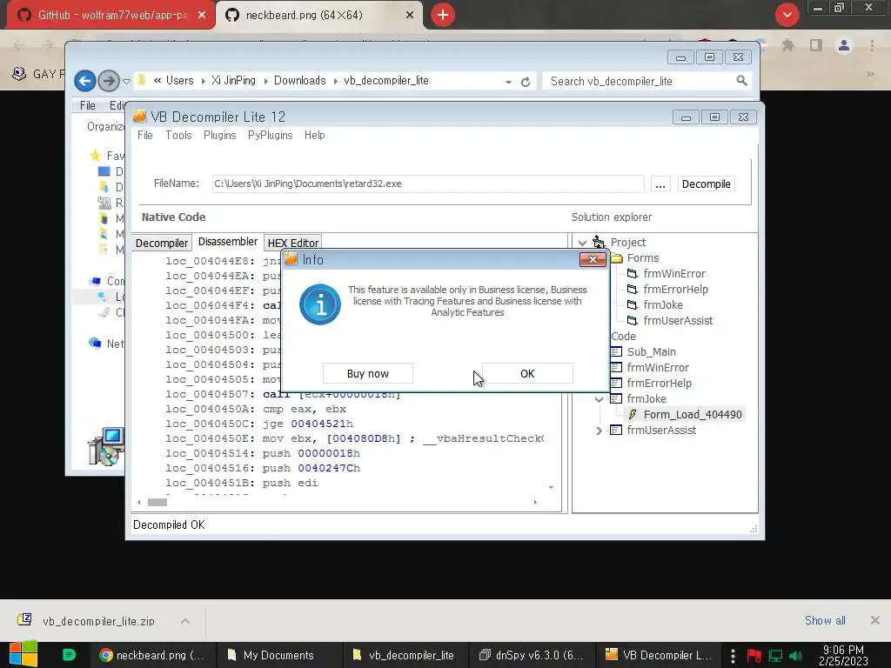
Task: Click the Project root icon
Action: coord(599,242)
